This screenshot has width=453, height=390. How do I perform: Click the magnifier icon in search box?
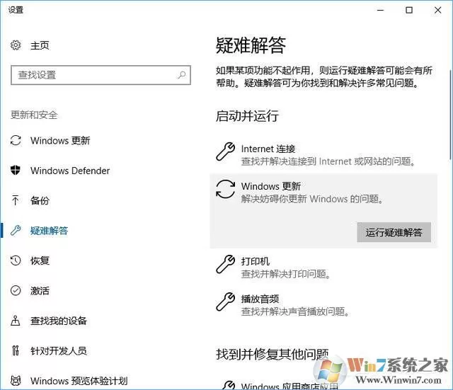coord(181,75)
